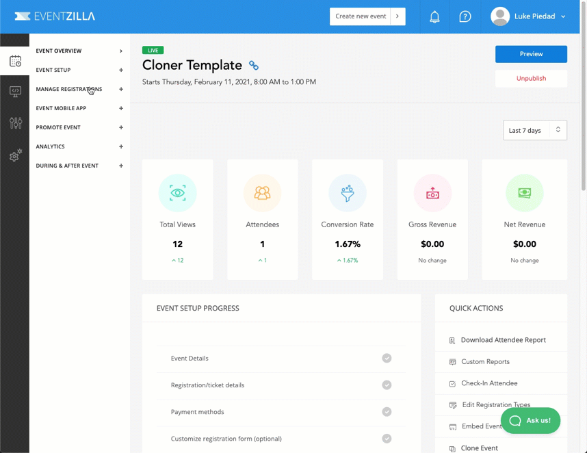587x453 pixels.
Task: Open the help question mark icon
Action: pyautogui.click(x=465, y=16)
